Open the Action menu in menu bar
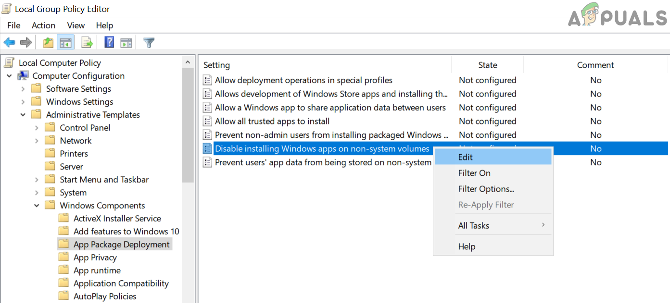 click(43, 25)
